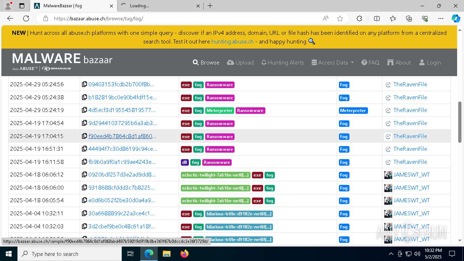Show hidden system tray icons
Screen dimensions: 464x261
coord(391,254)
